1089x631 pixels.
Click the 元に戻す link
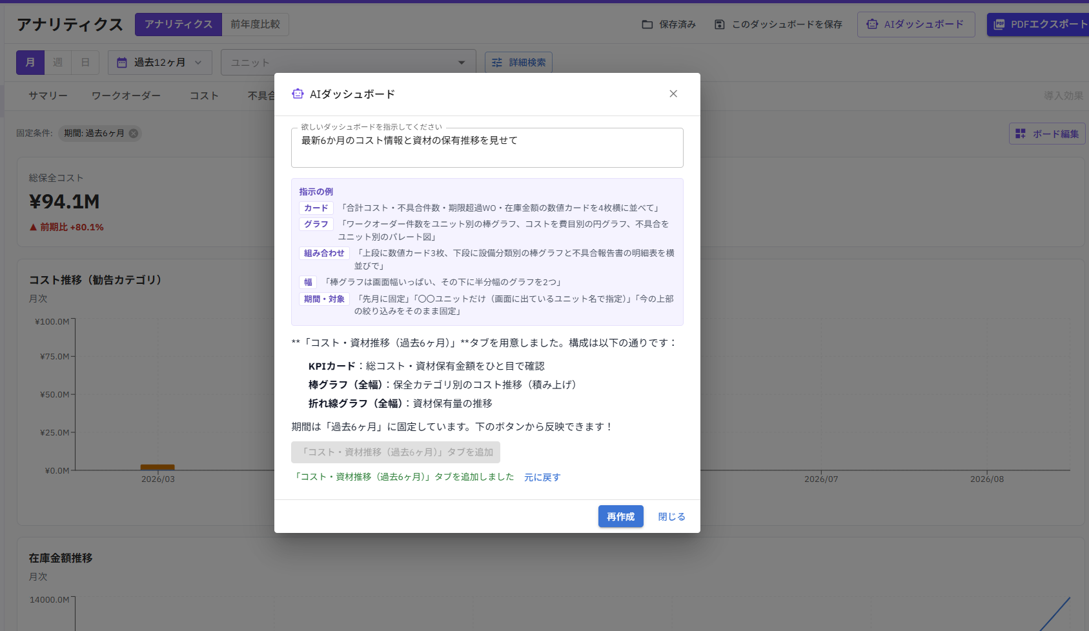coord(542,477)
